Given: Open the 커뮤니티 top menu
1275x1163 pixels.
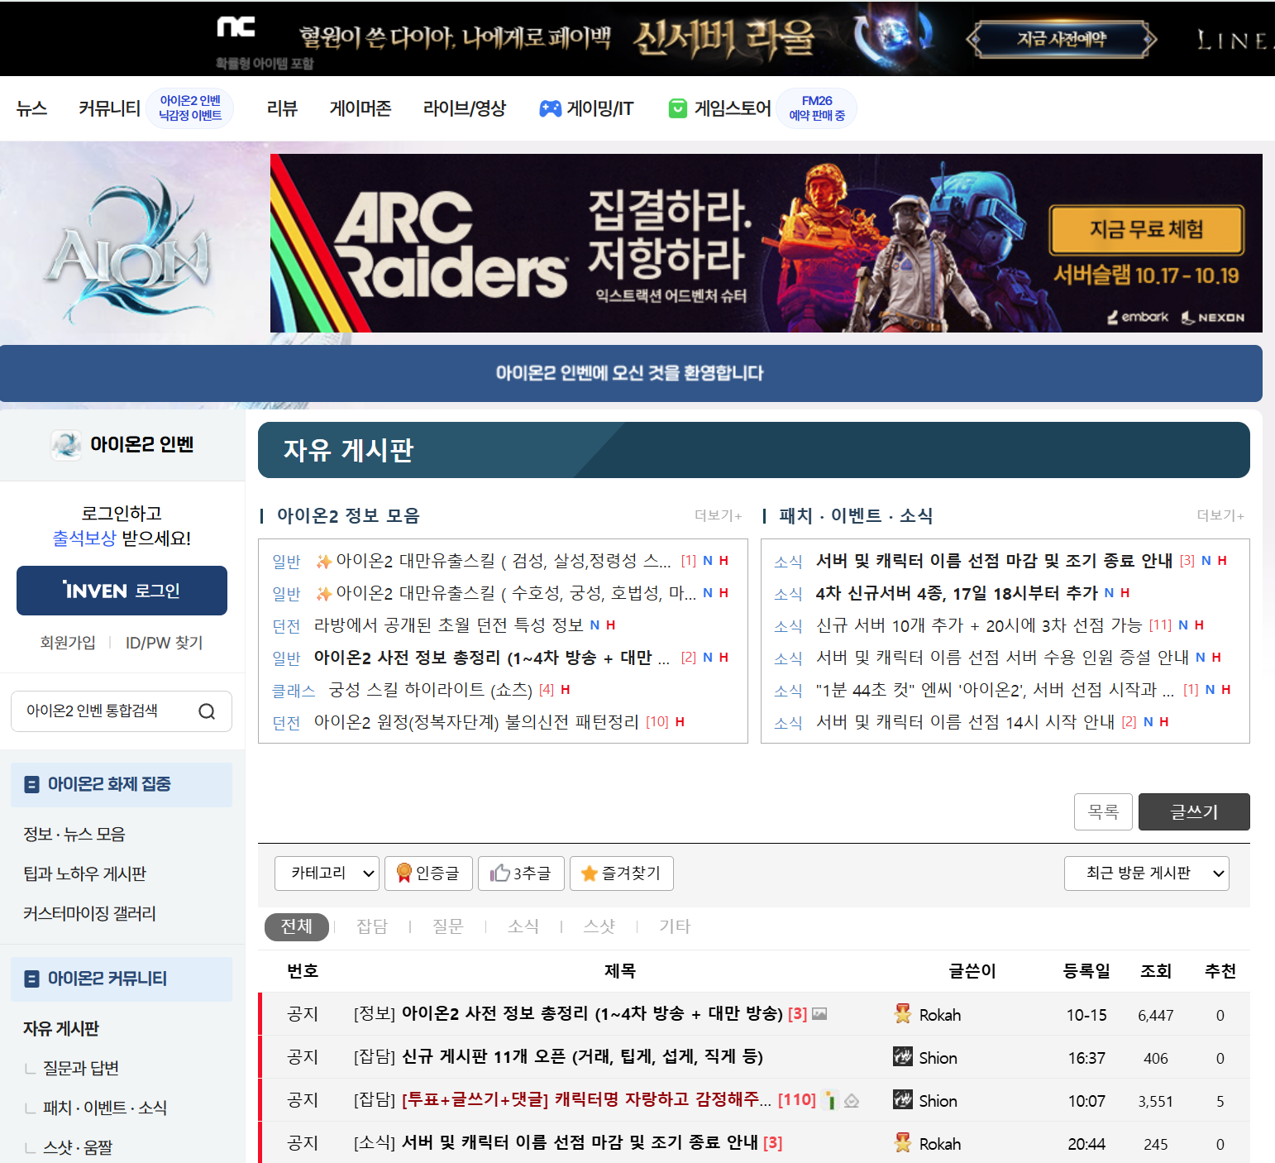Looking at the screenshot, I should (x=110, y=108).
